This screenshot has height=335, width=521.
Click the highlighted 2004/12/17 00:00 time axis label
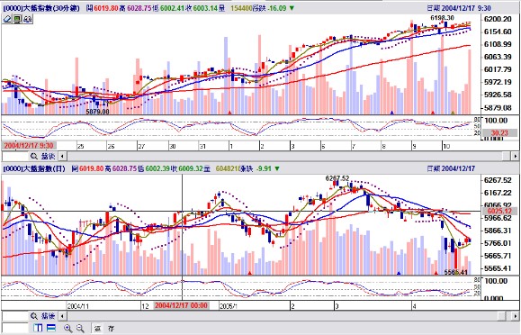181,305
